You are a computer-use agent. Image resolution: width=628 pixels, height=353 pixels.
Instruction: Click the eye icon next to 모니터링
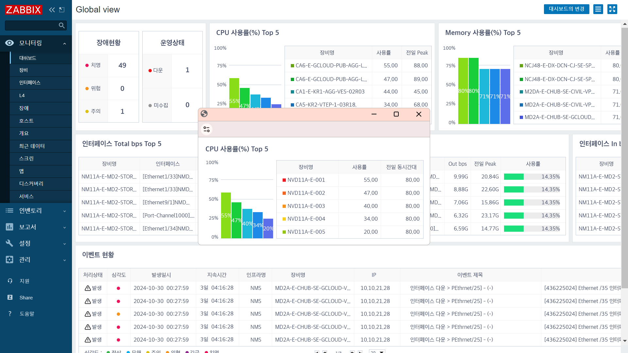pyautogui.click(x=9, y=43)
